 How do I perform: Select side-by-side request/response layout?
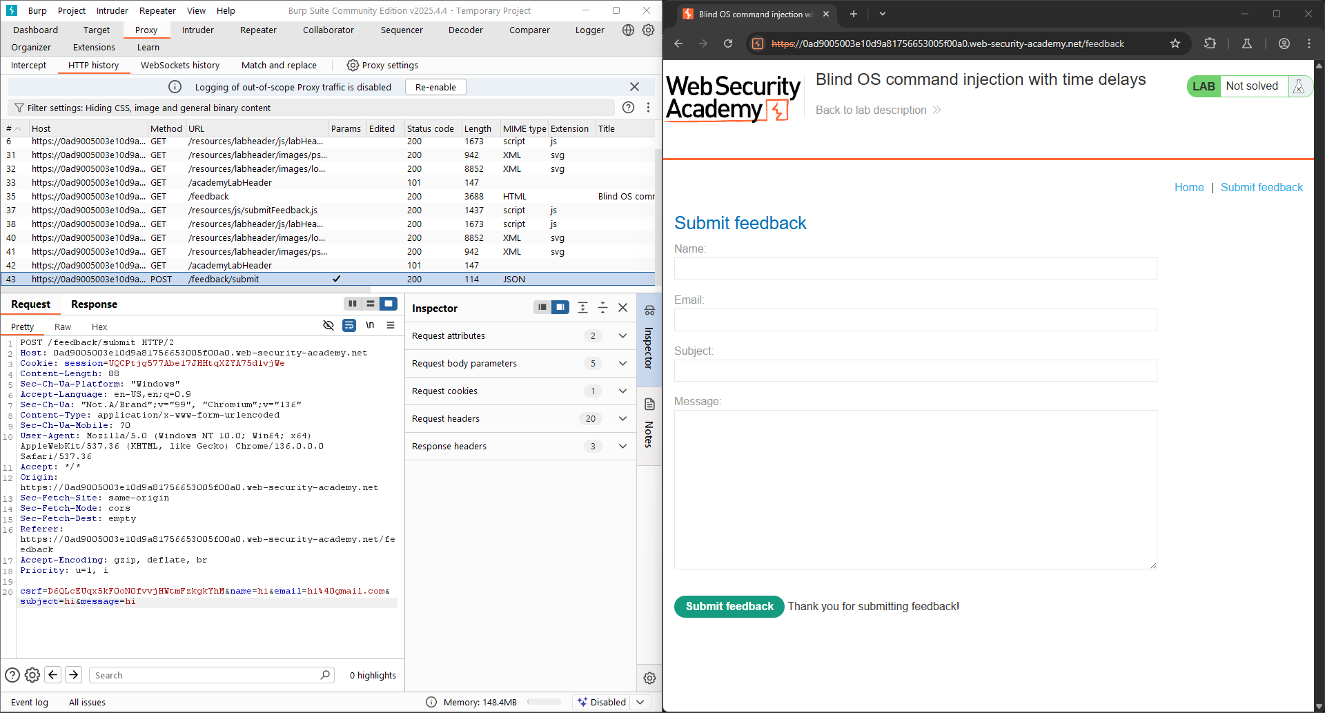353,304
